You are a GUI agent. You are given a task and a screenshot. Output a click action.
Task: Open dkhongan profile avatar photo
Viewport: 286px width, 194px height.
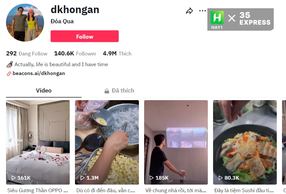(x=25, y=23)
